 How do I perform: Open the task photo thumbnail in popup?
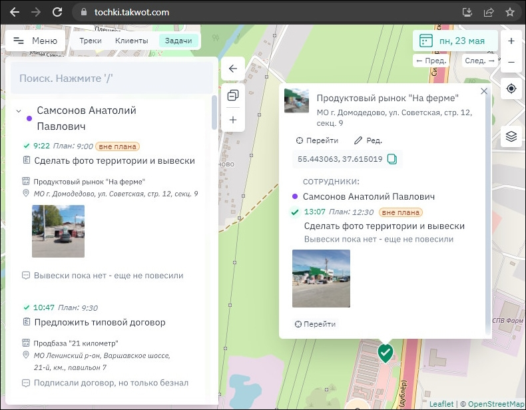pos(321,278)
